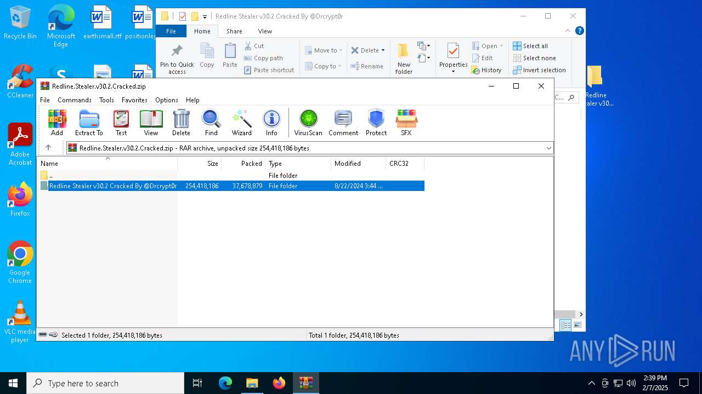The width and height of the screenshot is (702, 394).
Task: Click Edit in Explorer ribbon
Action: [482, 58]
